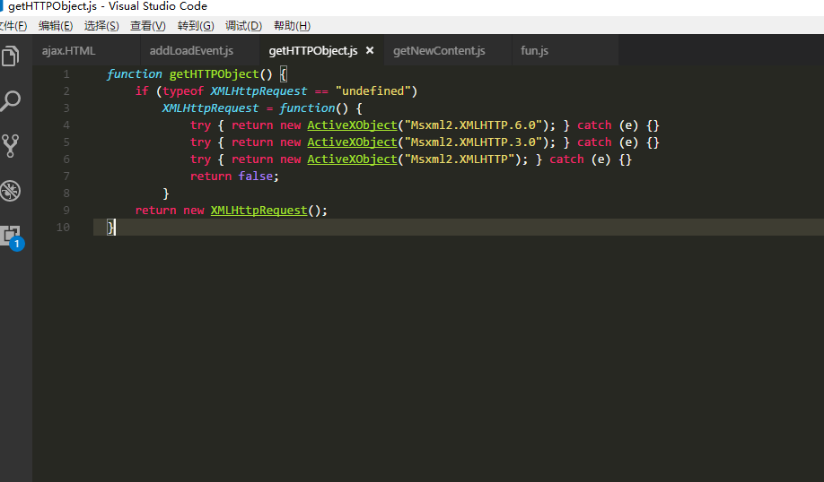Viewport: 824px width, 482px height.
Task: Click the getHTTPObject function name
Action: point(215,74)
